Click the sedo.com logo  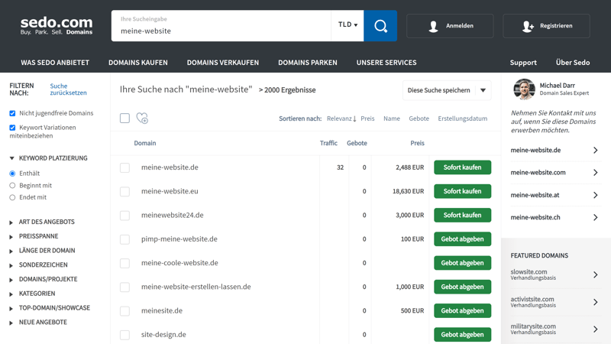click(x=57, y=26)
